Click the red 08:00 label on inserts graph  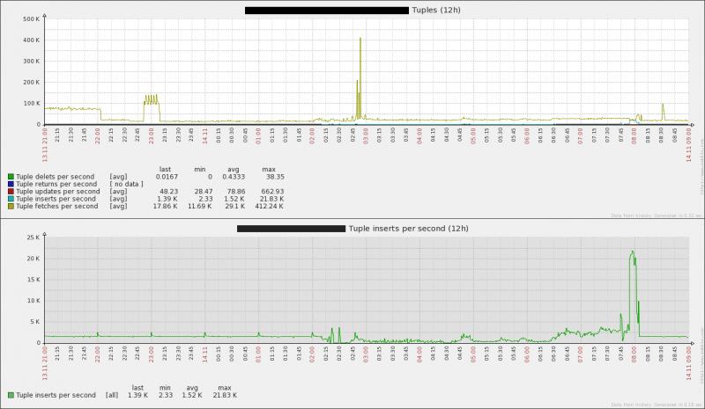(634, 354)
